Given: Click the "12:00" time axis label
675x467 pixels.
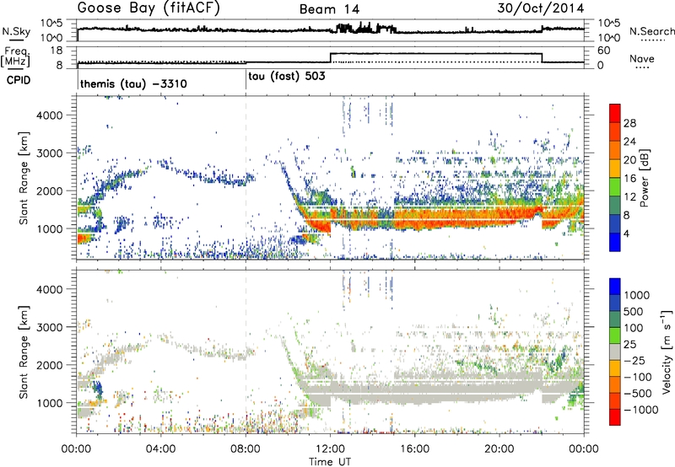Looking at the screenshot, I should point(330,449).
